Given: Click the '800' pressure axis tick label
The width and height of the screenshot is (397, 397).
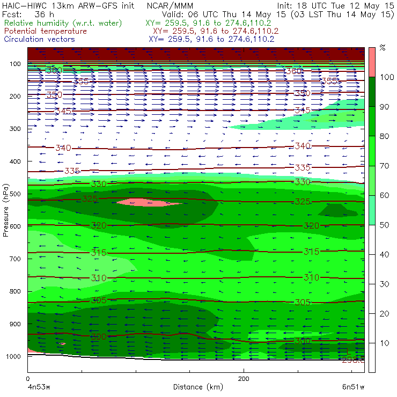Looking at the screenshot, I should pos(15,291).
